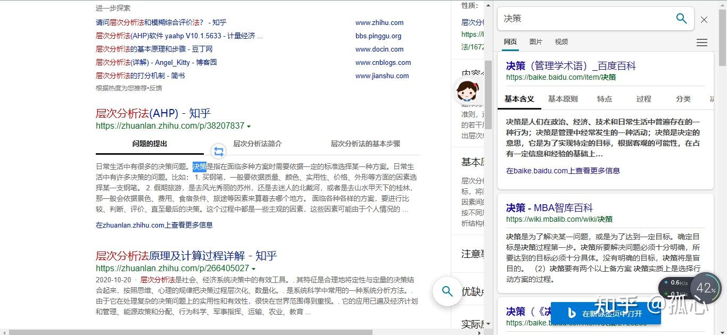Viewport: 727px width, 335px height.
Task: Select the 网页 tab in sidebar
Action: point(510,42)
